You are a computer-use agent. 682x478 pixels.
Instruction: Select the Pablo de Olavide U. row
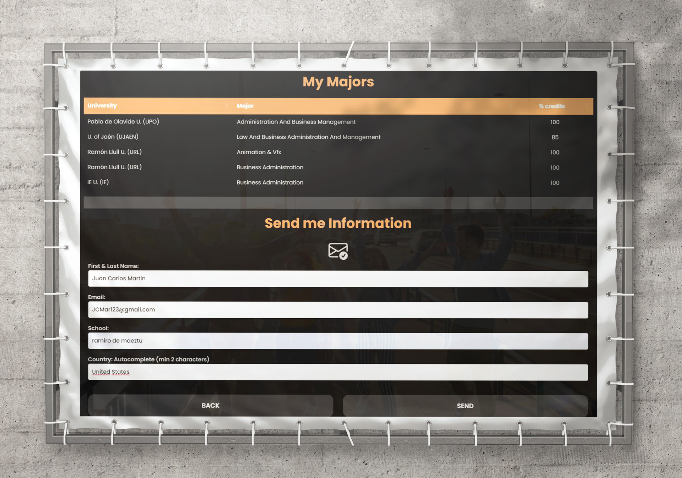pos(123,122)
